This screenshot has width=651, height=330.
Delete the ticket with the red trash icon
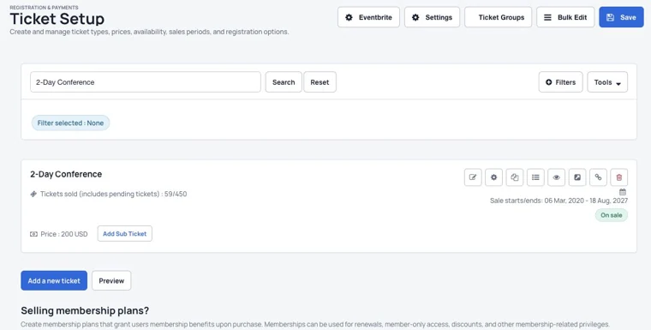click(x=619, y=177)
